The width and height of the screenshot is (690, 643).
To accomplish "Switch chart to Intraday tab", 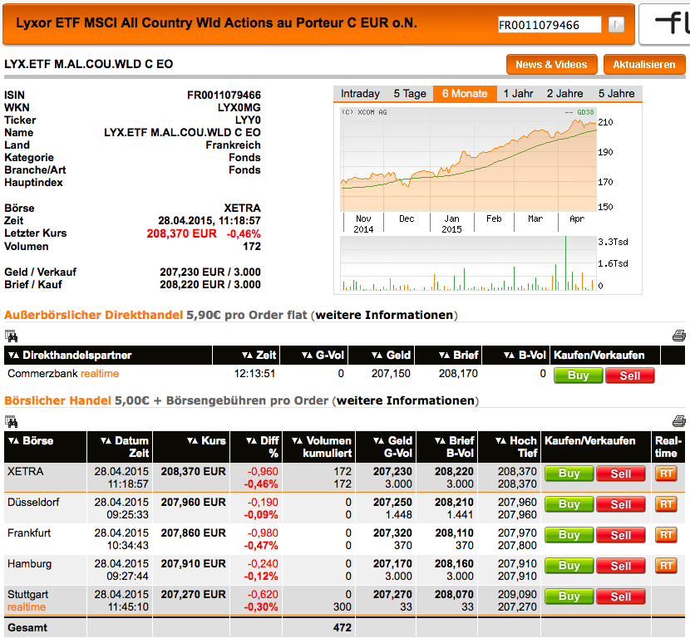I will (x=360, y=94).
